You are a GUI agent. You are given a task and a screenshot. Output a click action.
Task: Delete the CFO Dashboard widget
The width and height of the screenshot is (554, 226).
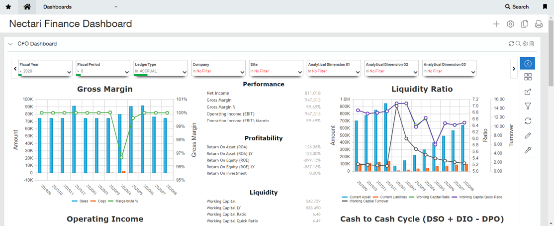(532, 43)
